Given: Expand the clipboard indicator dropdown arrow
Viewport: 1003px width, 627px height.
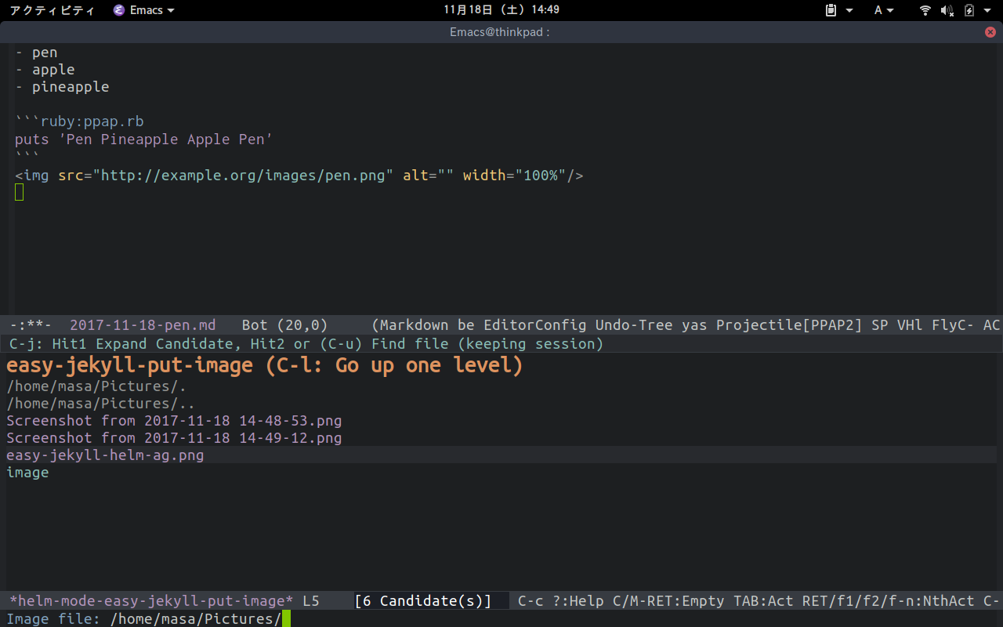Looking at the screenshot, I should click(x=849, y=10).
